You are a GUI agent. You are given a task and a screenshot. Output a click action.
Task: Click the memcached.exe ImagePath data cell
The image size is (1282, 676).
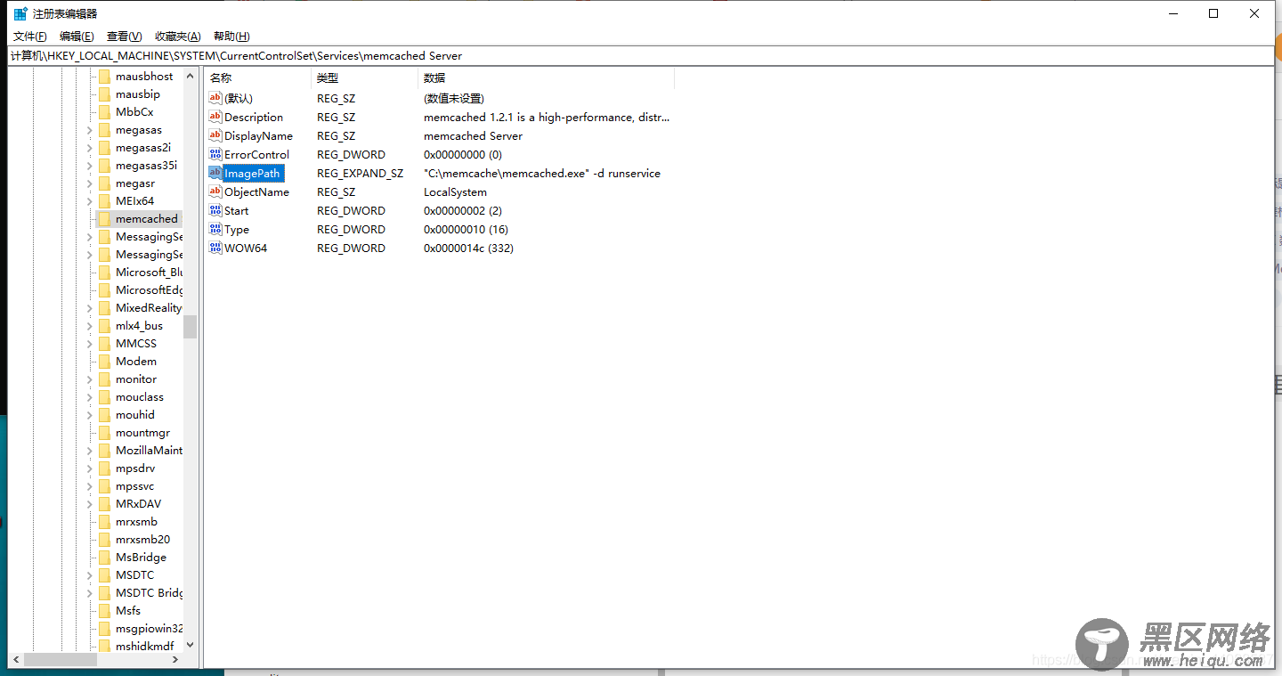(x=542, y=174)
